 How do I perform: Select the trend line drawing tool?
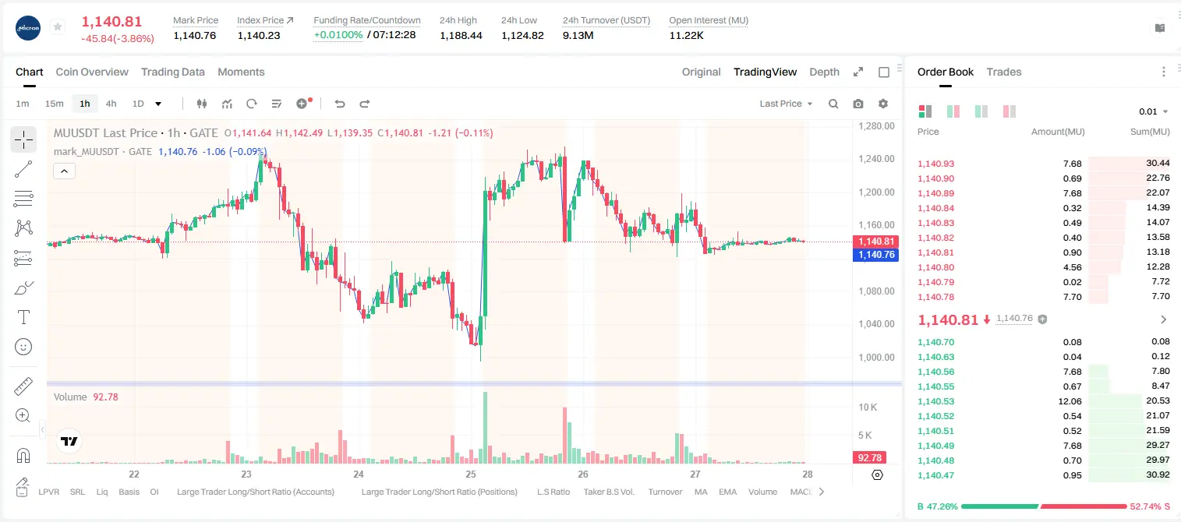[23, 169]
